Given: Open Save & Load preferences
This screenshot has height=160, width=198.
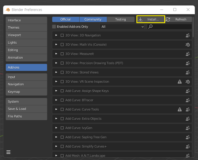Looking at the screenshot, I should [x=26, y=109].
